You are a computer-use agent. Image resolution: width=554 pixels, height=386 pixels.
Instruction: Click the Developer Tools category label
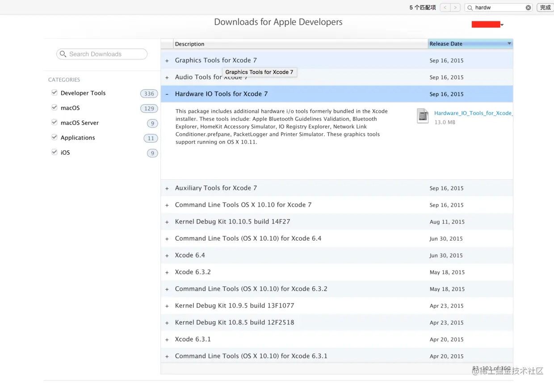[x=83, y=93]
